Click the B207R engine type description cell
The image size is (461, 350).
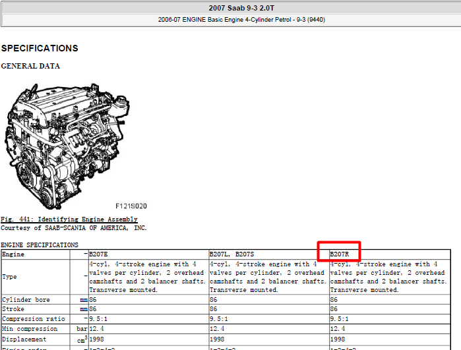pos(390,277)
